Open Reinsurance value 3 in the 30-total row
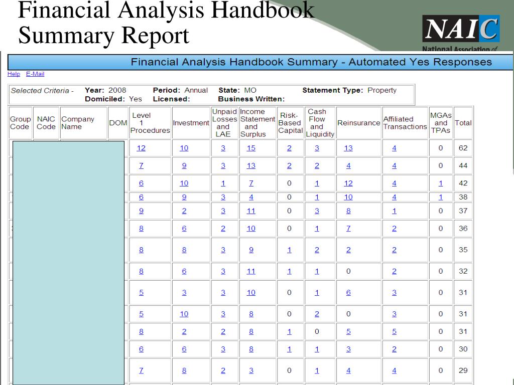The image size is (514, 385). (348, 349)
